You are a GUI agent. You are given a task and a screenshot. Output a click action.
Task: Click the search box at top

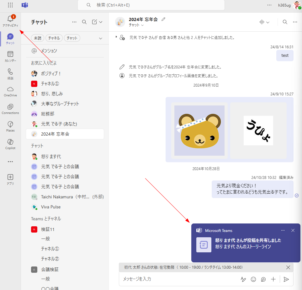coord(151,5)
